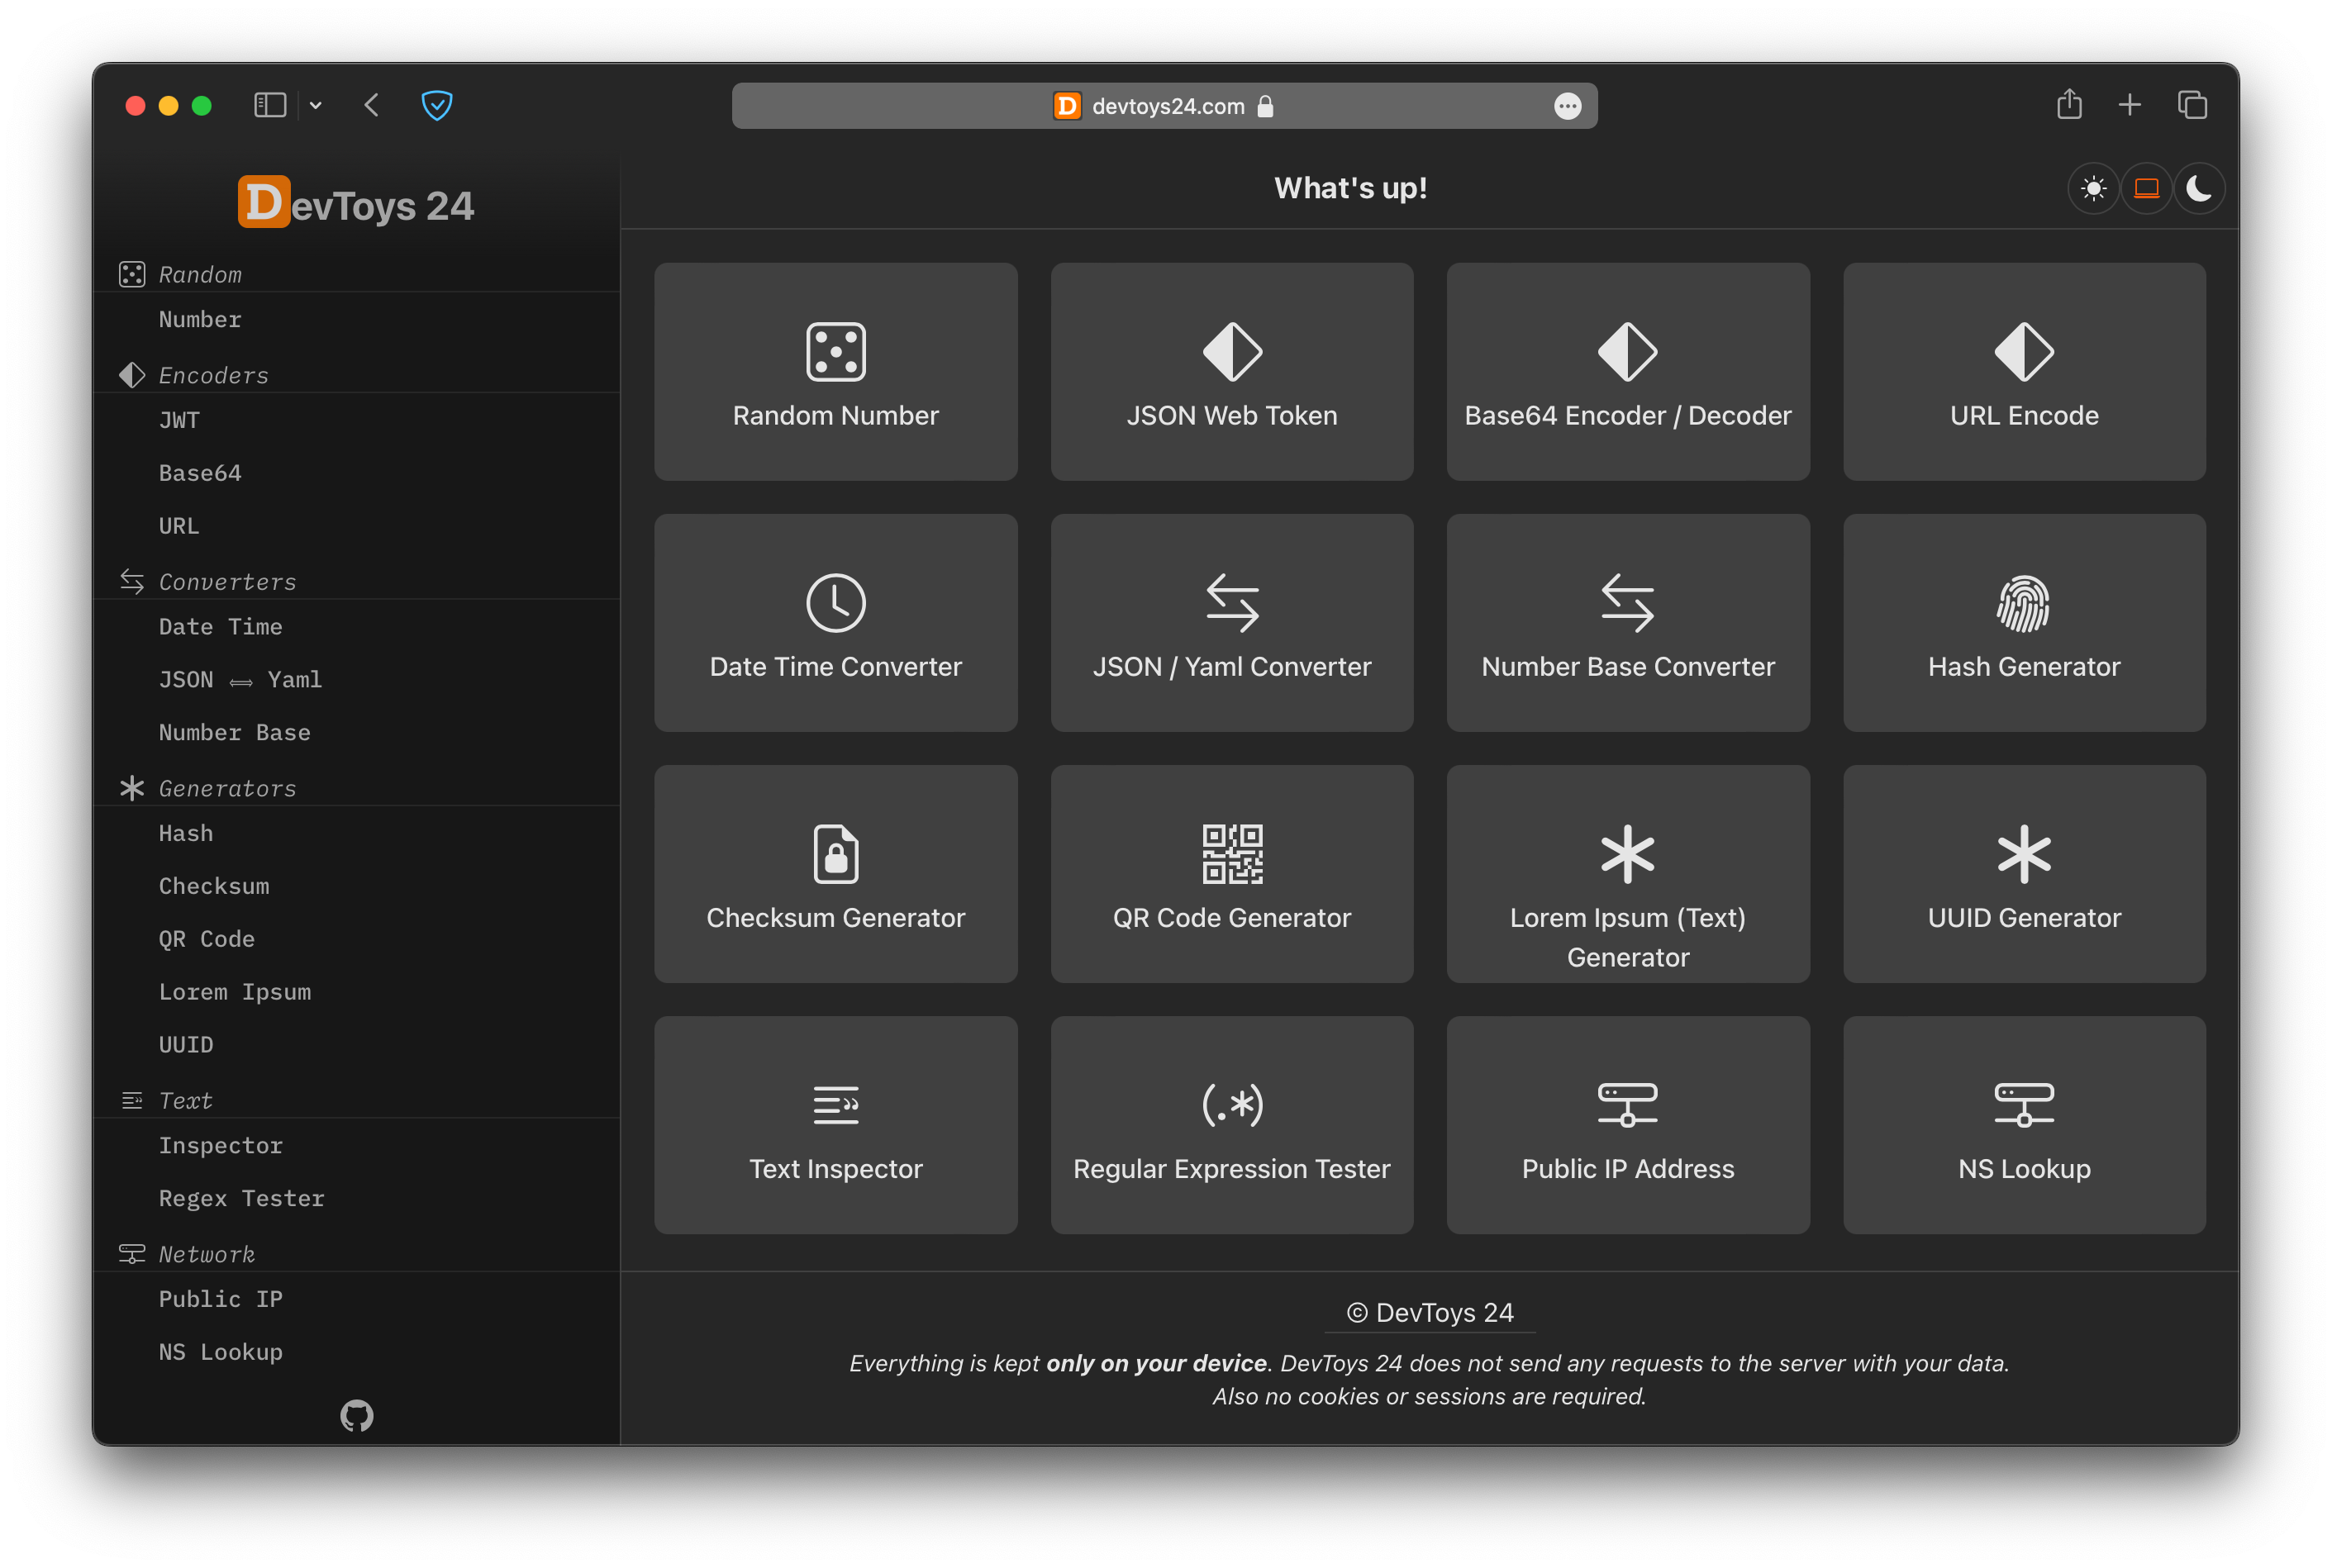Click the DevToys 24 logo

tap(356, 203)
